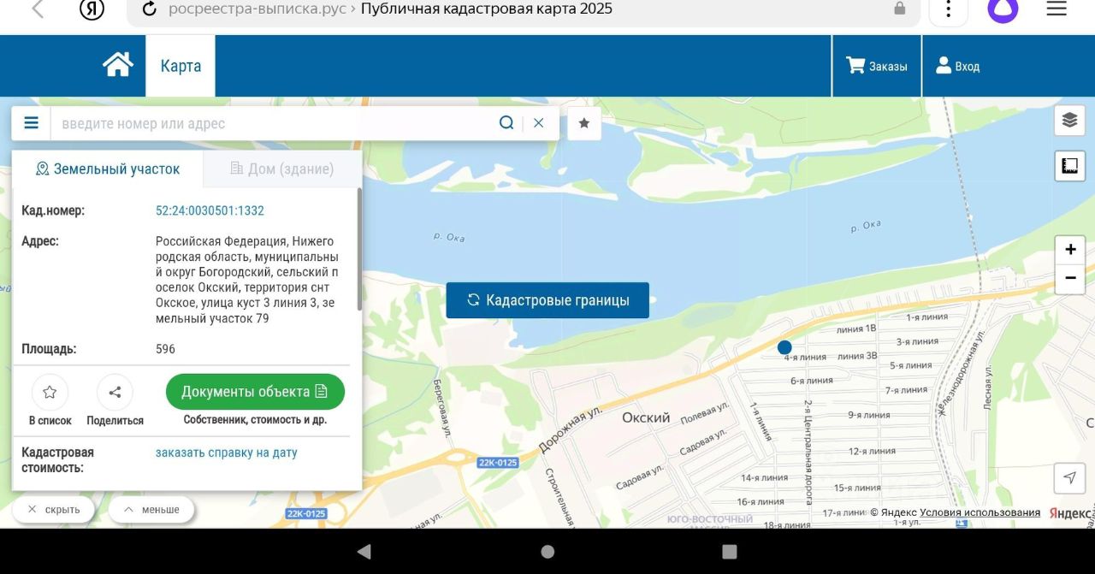The height and width of the screenshot is (574, 1095).
Task: Click the Поделиться share icon
Action: tap(115, 393)
